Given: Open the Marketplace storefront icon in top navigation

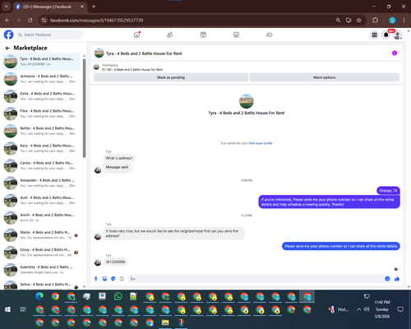Looking at the screenshot, I should [x=236, y=35].
